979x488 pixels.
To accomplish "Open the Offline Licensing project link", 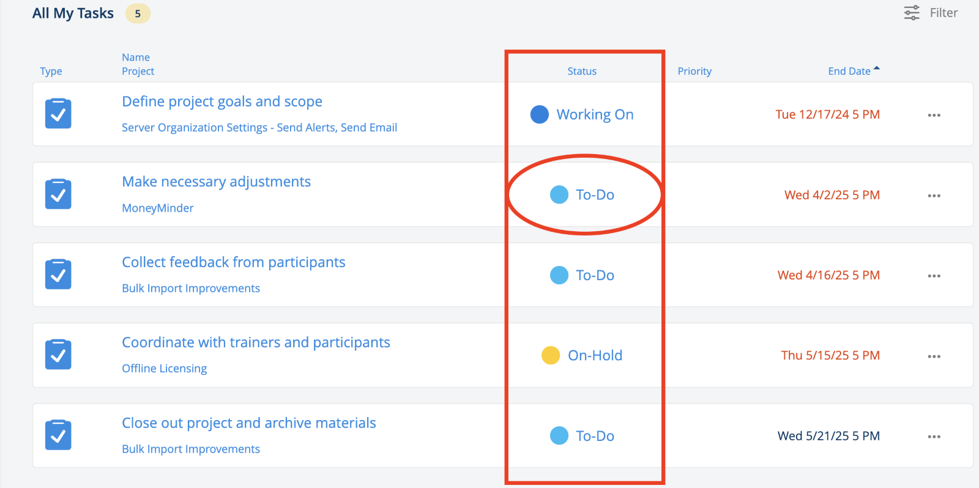I will [x=165, y=368].
